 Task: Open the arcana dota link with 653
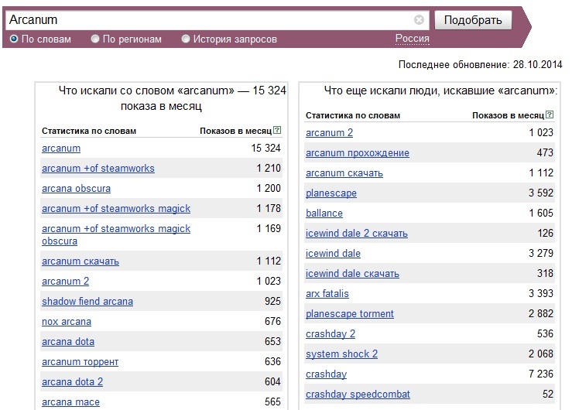pos(68,341)
